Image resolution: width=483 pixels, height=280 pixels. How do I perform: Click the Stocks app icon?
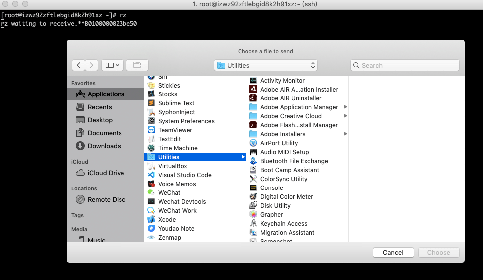click(x=151, y=94)
